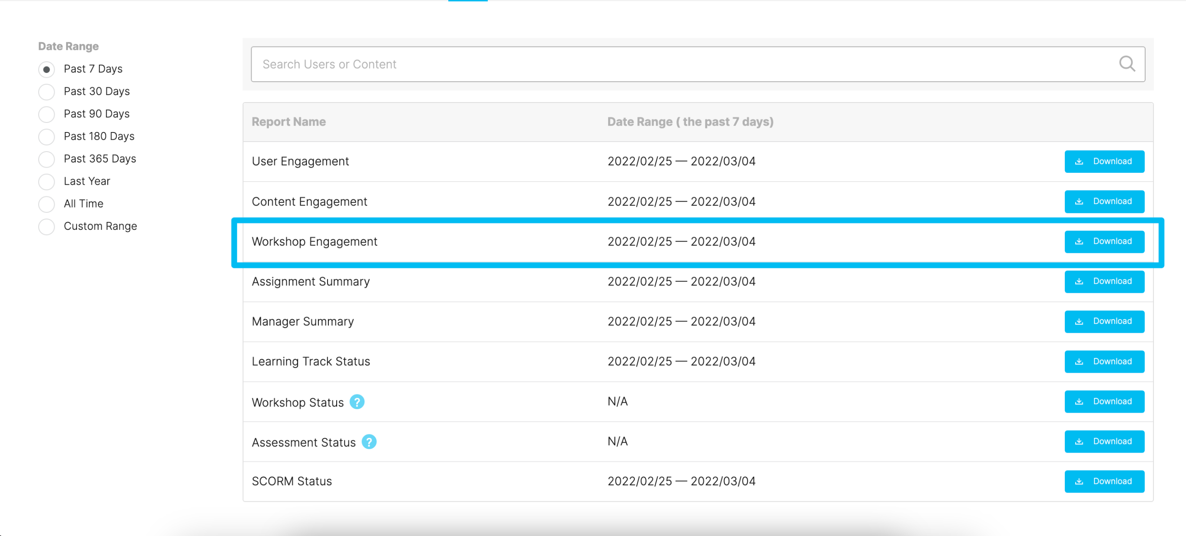This screenshot has height=536, width=1186.
Task: Click the Assessment Status row label
Action: (303, 442)
